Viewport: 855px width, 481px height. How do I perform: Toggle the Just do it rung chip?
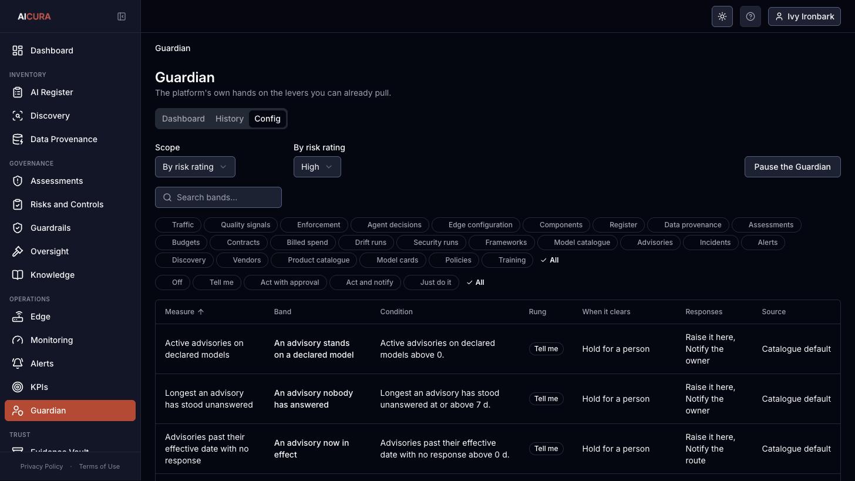tap(431, 282)
